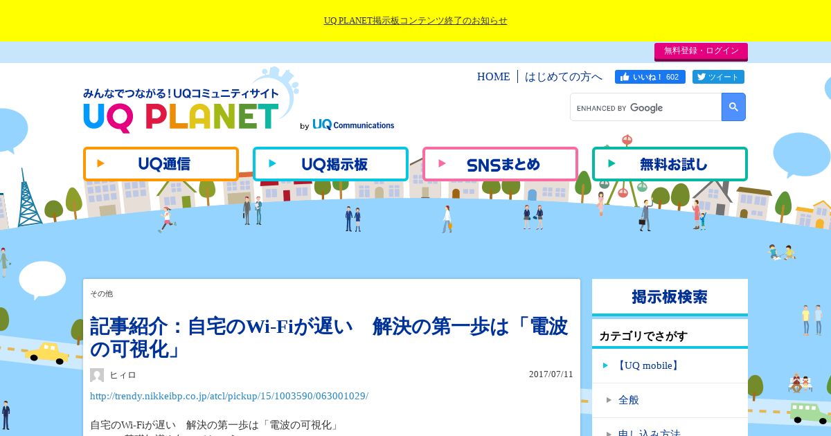This screenshot has height=436, width=831.
Task: Click the 掲示板検索 heading
Action: (670, 297)
